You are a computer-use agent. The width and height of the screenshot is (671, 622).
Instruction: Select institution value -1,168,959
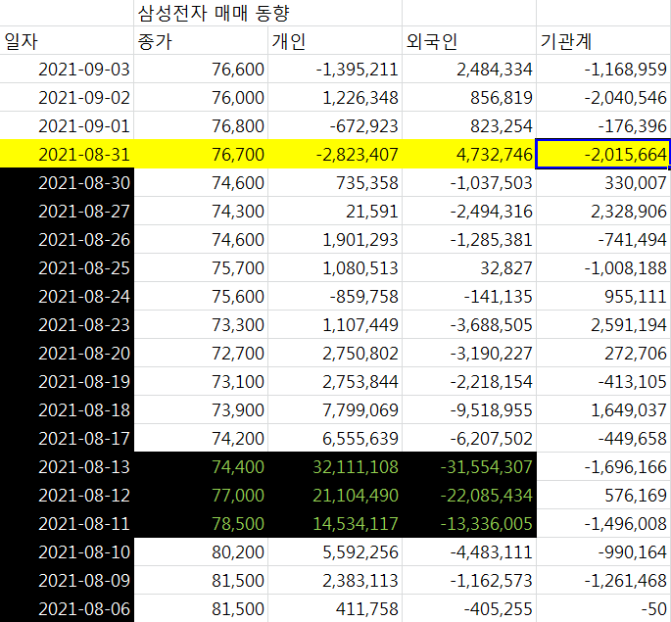[603, 69]
